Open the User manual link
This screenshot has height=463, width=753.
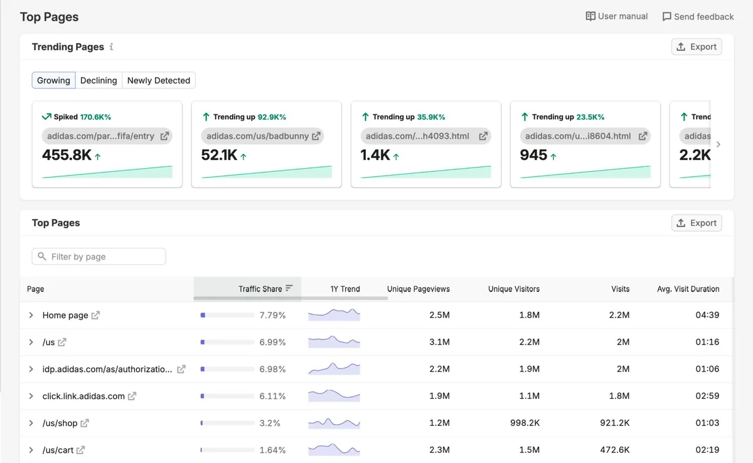pyautogui.click(x=616, y=16)
